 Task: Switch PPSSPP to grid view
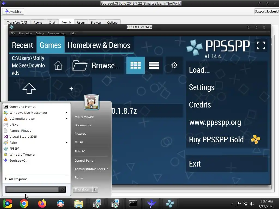click(x=135, y=65)
